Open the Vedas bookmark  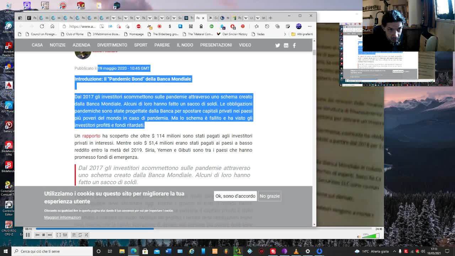click(258, 34)
